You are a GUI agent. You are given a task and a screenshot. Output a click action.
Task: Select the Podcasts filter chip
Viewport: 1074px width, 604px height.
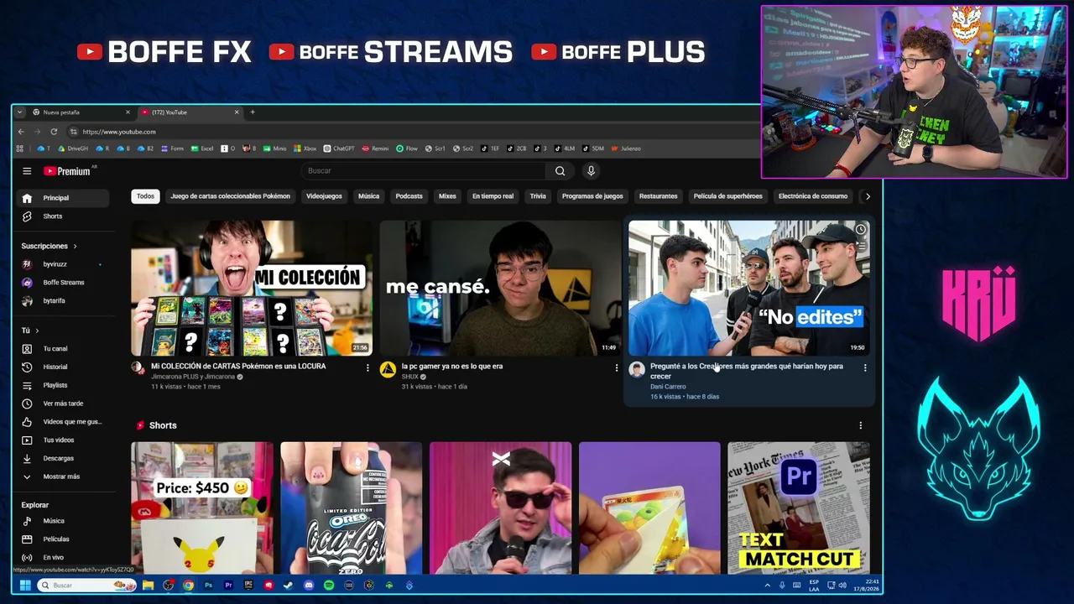[x=409, y=196]
